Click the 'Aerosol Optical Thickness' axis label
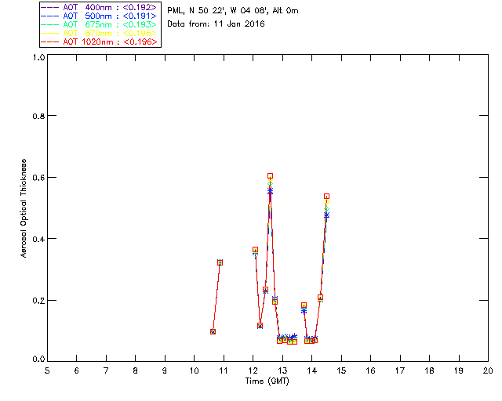This screenshot has height=401, width=502. [x=24, y=208]
